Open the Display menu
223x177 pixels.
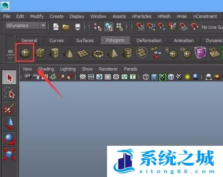(77, 16)
